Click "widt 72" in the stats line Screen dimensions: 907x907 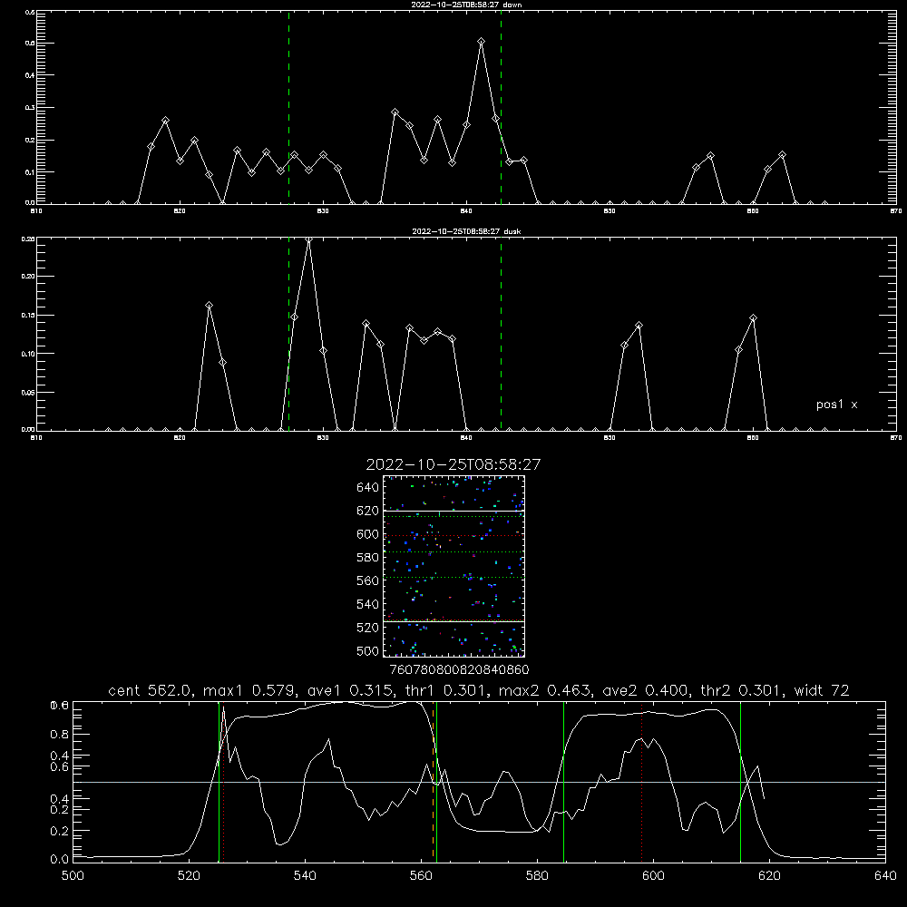(x=822, y=690)
